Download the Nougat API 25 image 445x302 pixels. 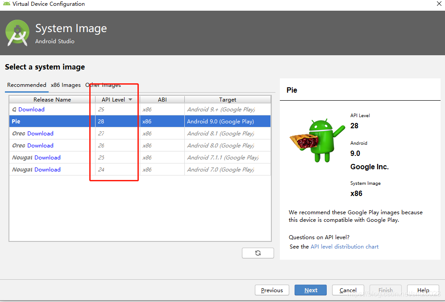[x=47, y=158]
